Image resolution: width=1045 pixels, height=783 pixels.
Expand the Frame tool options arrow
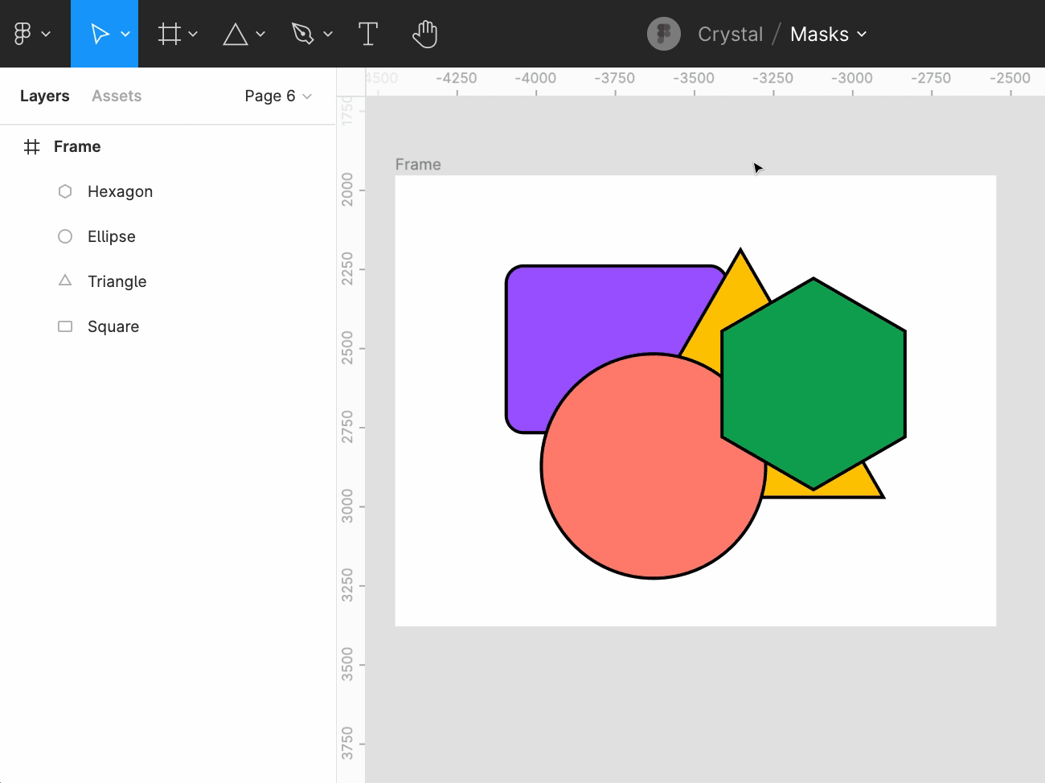click(193, 34)
